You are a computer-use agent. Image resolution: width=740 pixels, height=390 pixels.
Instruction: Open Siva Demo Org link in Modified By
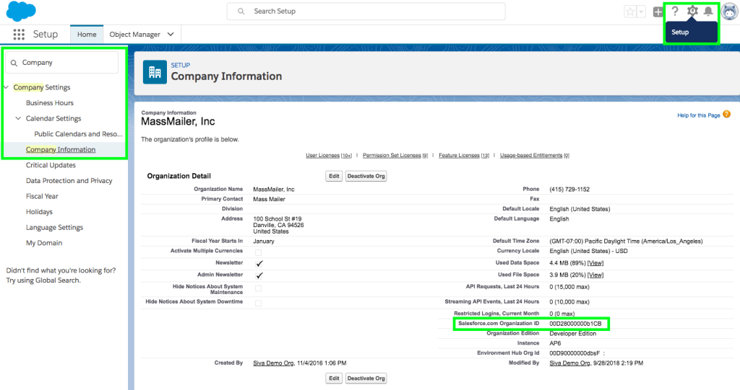569,363
